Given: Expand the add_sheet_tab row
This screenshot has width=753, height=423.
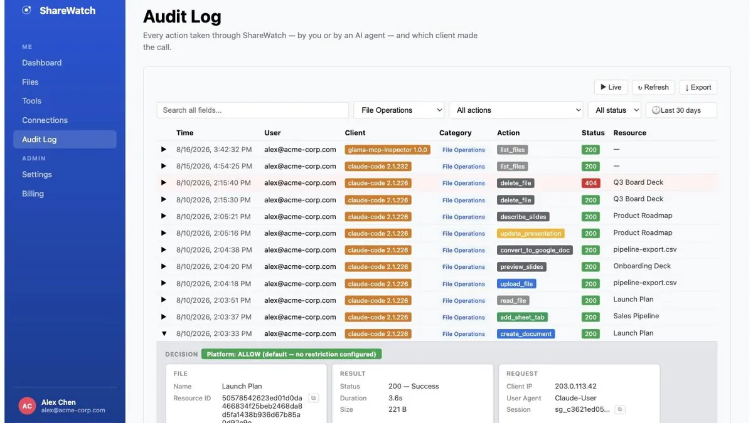Looking at the screenshot, I should pyautogui.click(x=164, y=316).
